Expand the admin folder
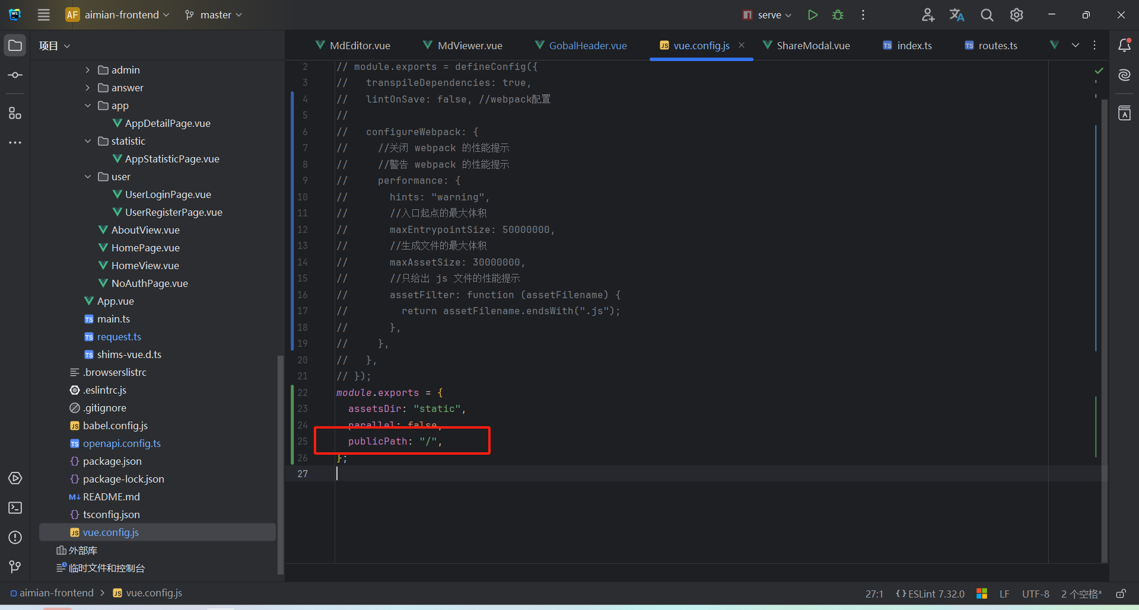Image resolution: width=1139 pixels, height=610 pixels. 88,70
